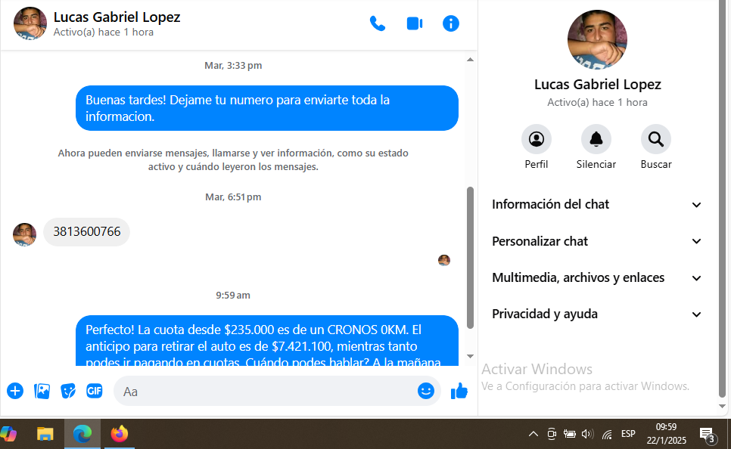The image size is (731, 449).
Task: Switch to Firefox in taskbar
Action: coord(120,434)
